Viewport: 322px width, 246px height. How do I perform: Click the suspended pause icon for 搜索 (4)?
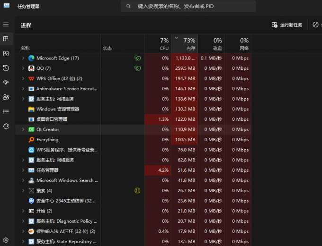pyautogui.click(x=137, y=190)
